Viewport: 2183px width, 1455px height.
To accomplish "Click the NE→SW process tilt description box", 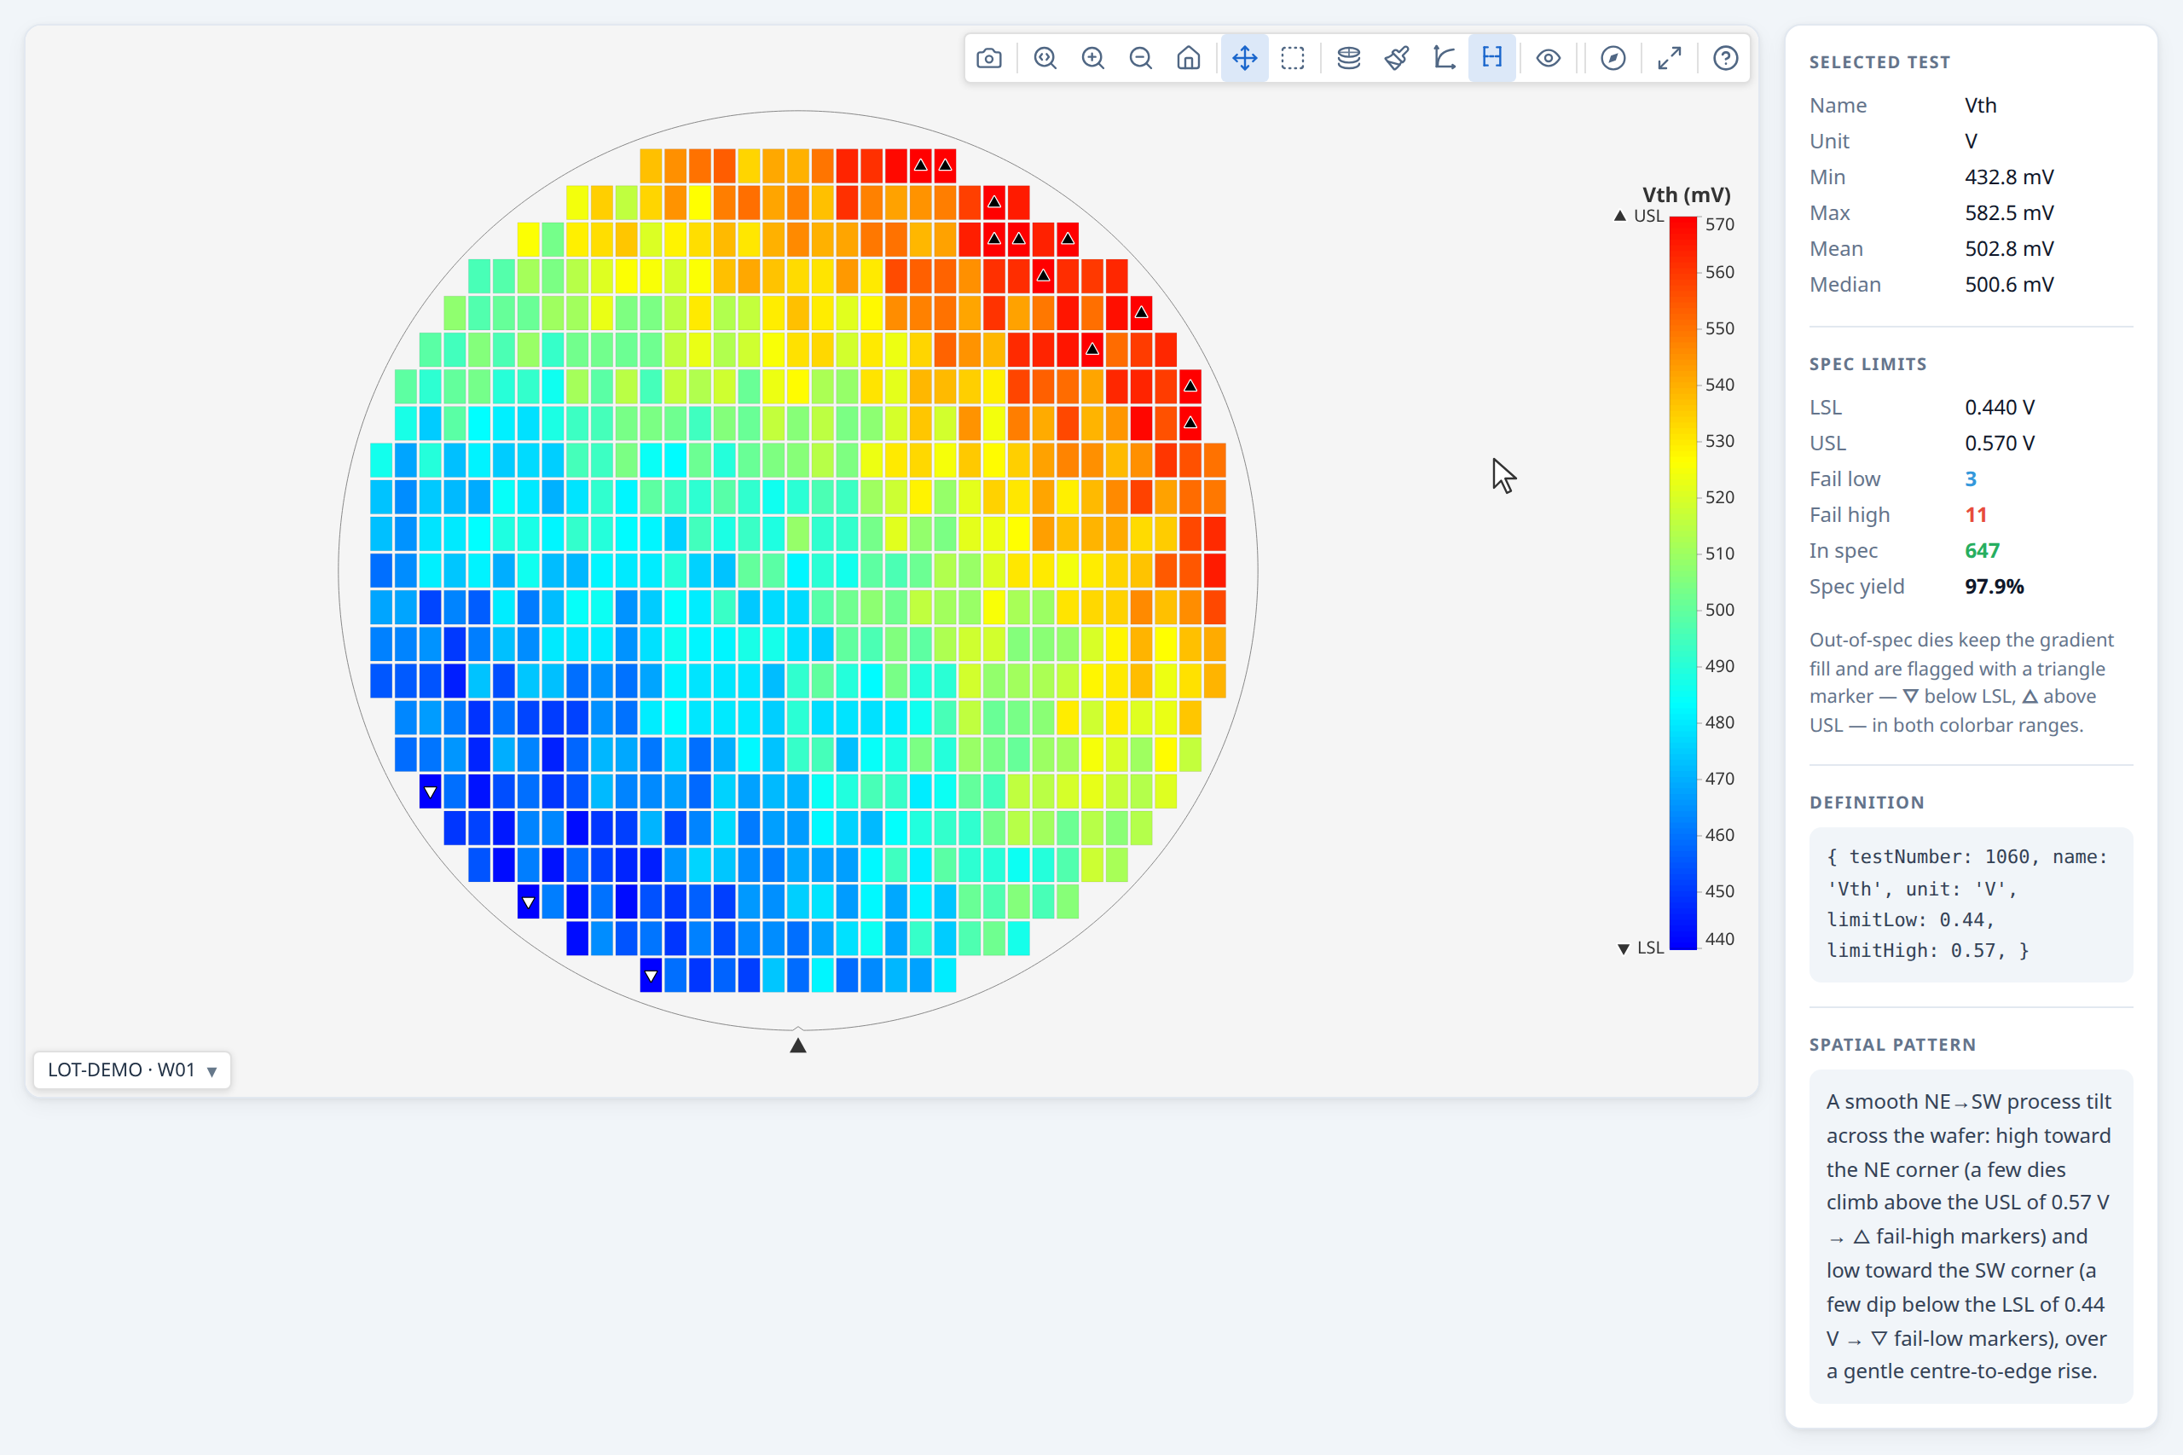I will click(x=1971, y=1236).
